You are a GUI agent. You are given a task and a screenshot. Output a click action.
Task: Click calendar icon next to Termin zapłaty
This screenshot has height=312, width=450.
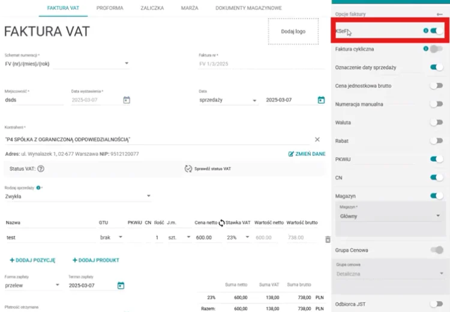121,285
